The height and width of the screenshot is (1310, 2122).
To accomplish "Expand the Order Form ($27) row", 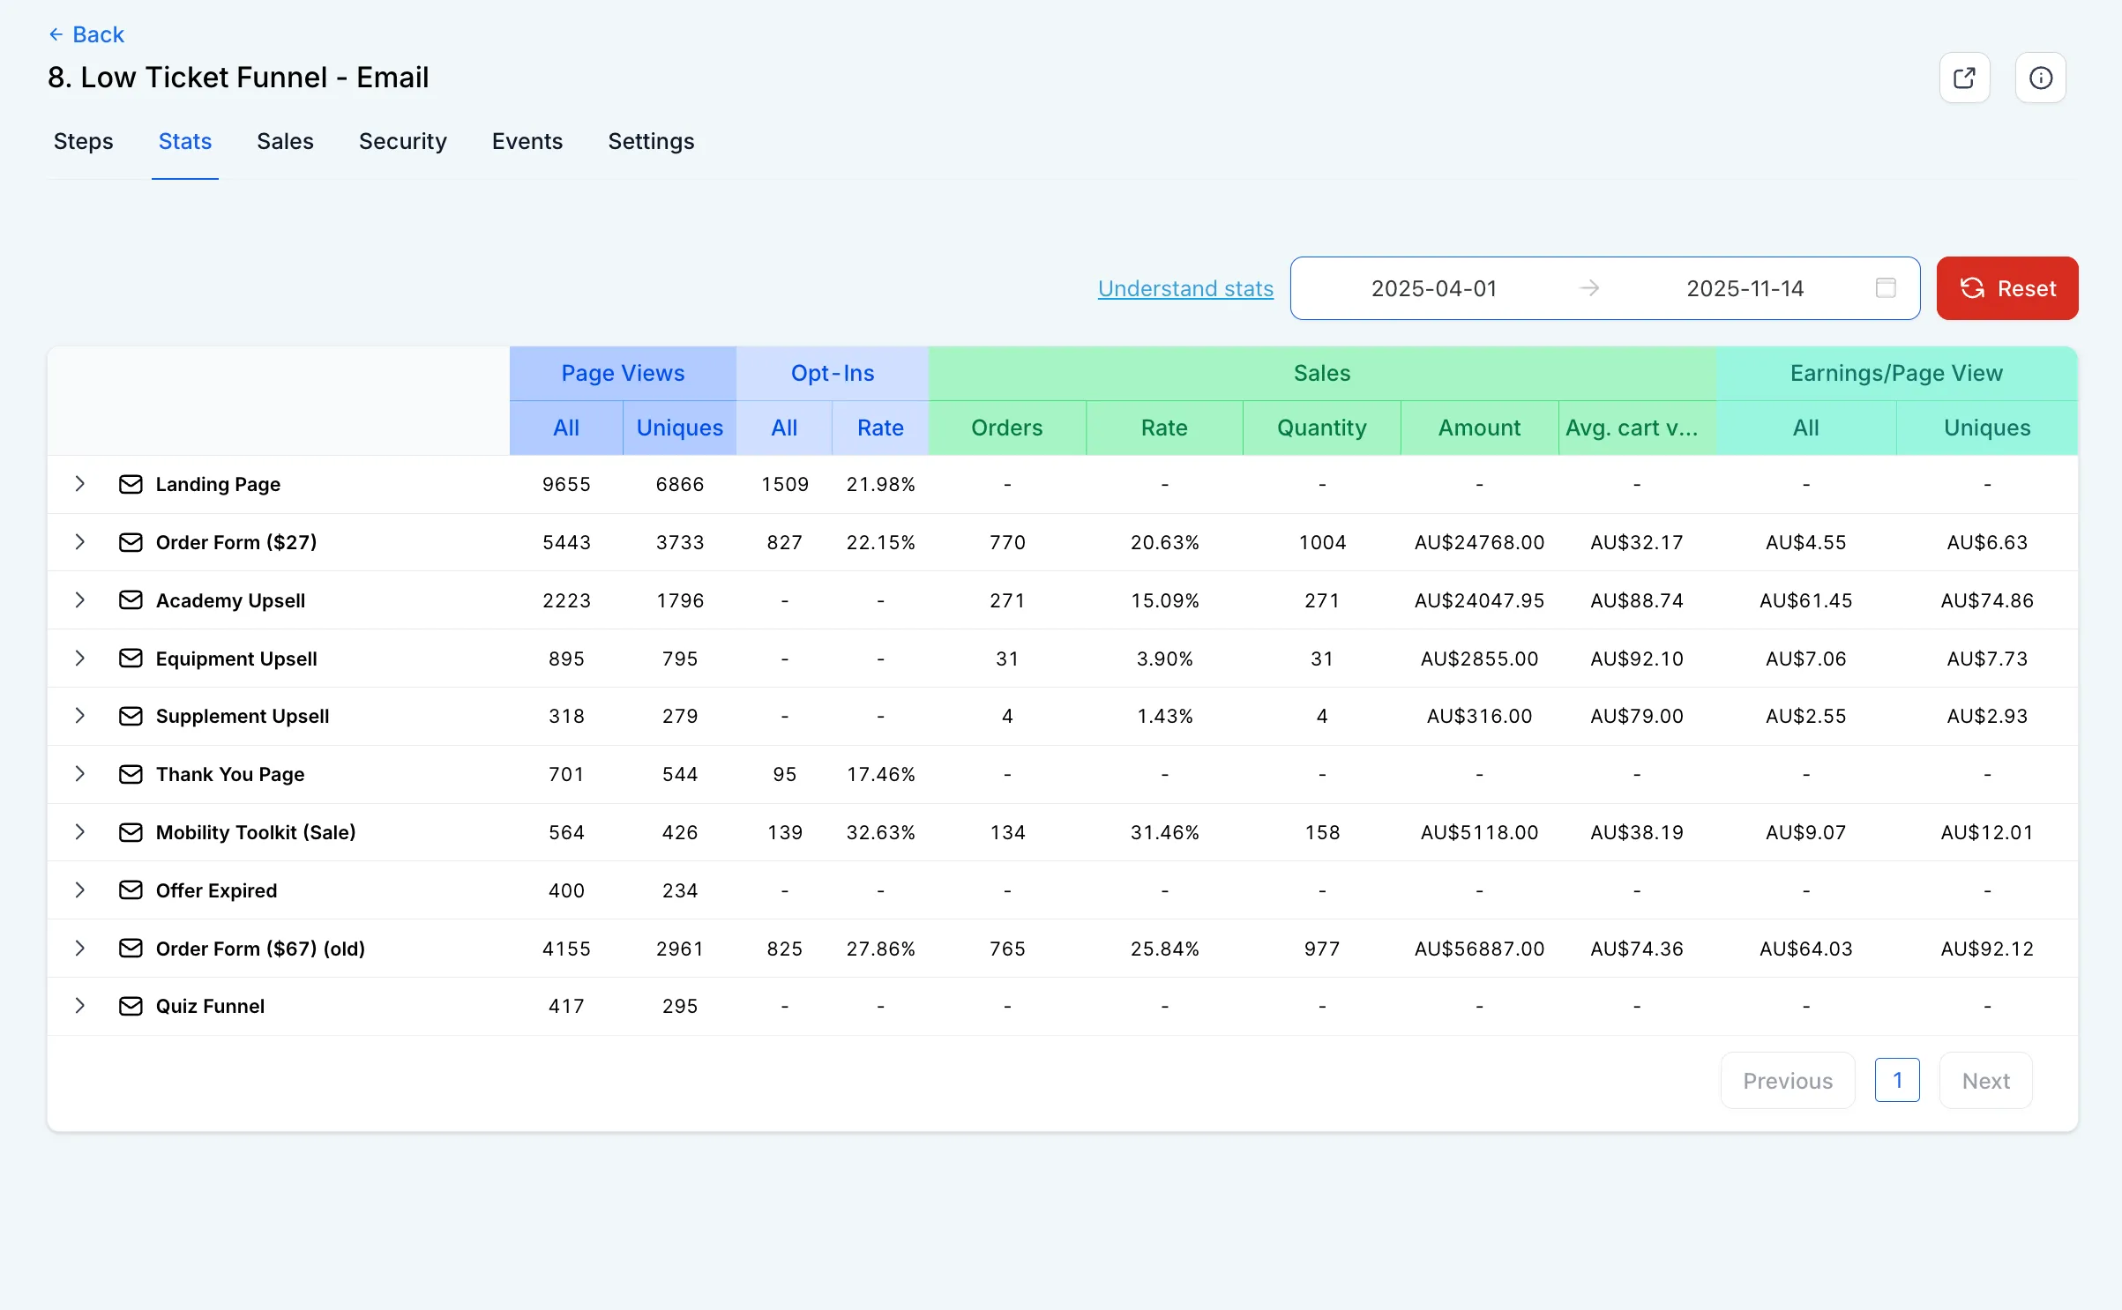I will coord(80,542).
